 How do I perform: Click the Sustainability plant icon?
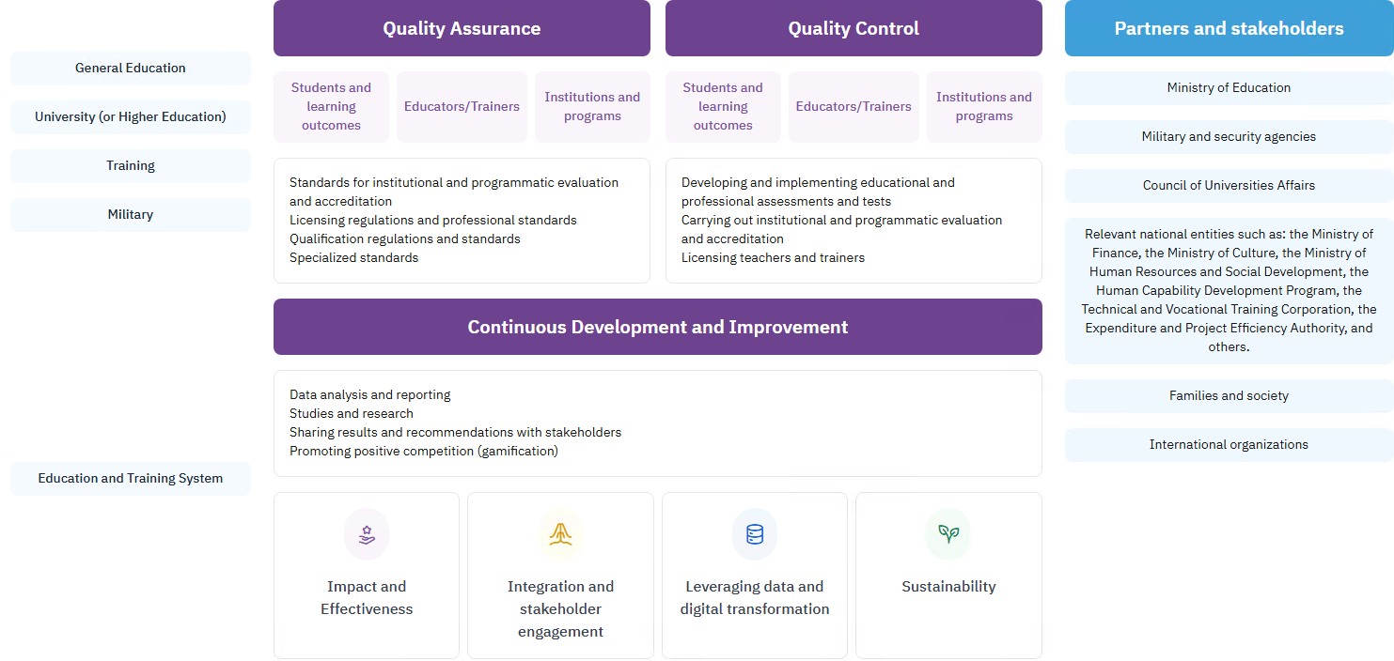[948, 534]
